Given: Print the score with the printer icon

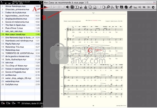Looking at the screenshot, I should pyautogui.click(x=95, y=7).
